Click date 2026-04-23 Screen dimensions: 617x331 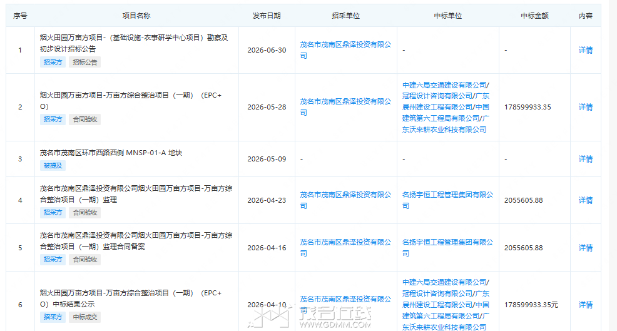pos(267,200)
